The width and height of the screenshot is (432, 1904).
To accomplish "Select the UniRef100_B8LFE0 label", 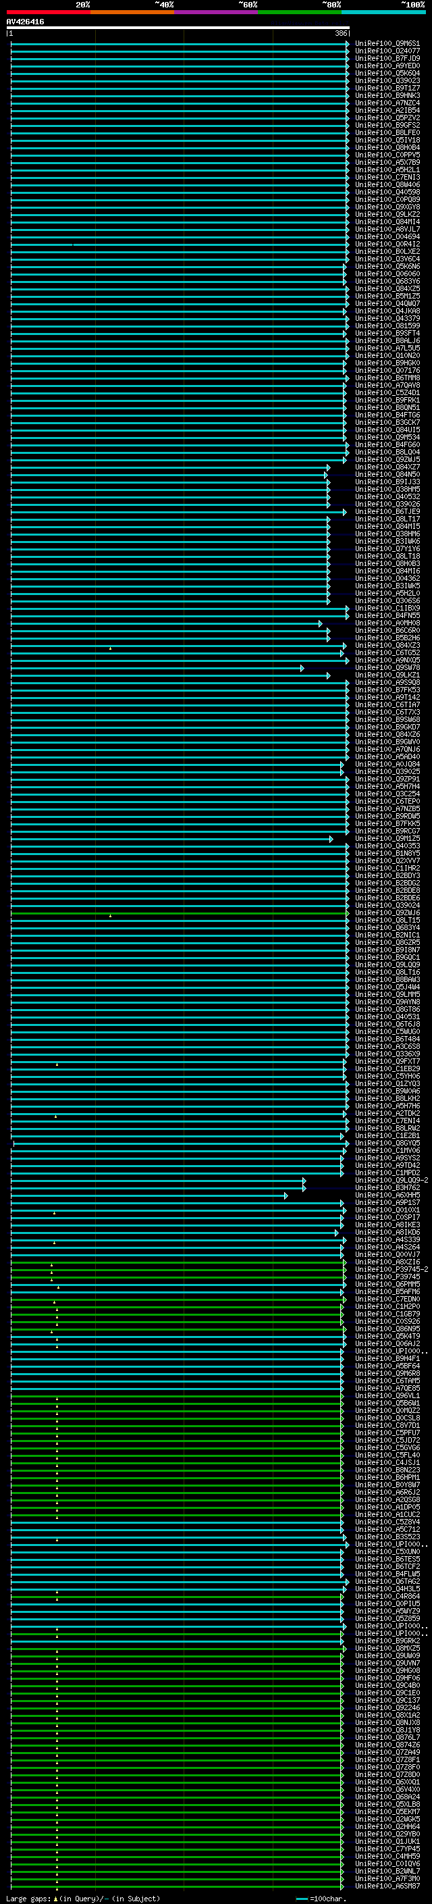I will pos(387,132).
